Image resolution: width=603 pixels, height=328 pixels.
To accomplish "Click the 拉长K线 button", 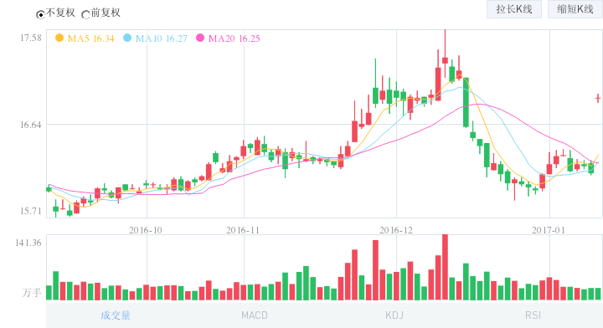I will tap(513, 9).
